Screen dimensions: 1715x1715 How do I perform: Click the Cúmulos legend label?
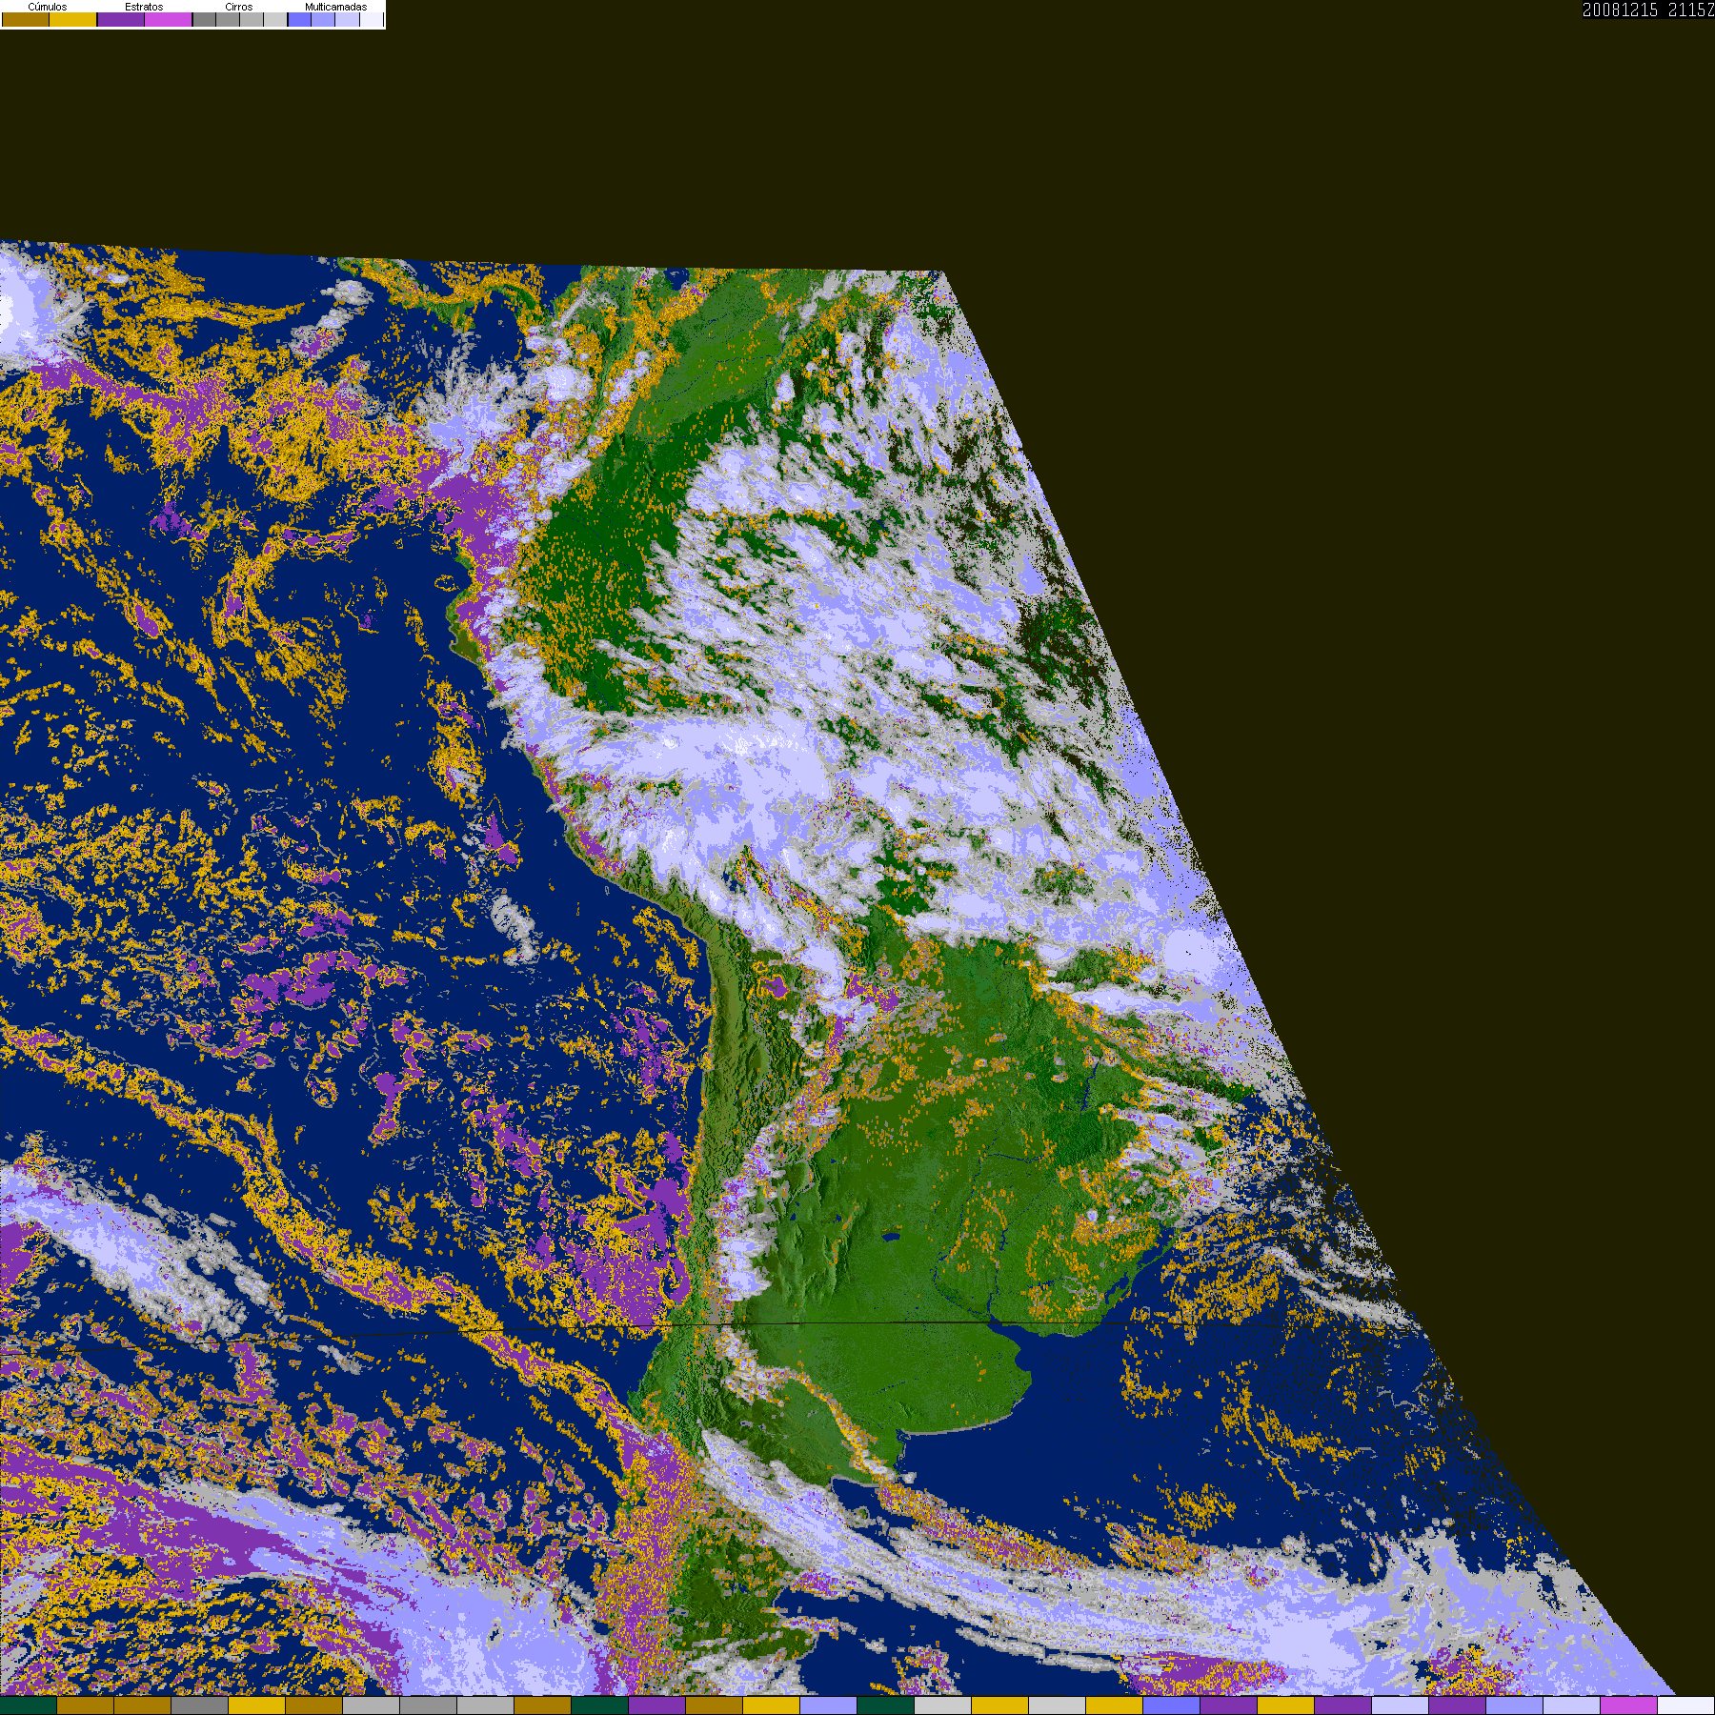pyautogui.click(x=48, y=7)
